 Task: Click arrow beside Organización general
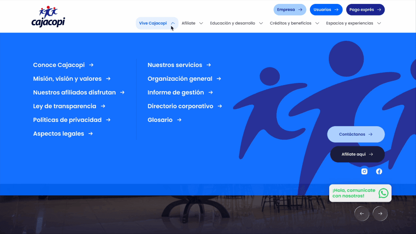point(219,79)
